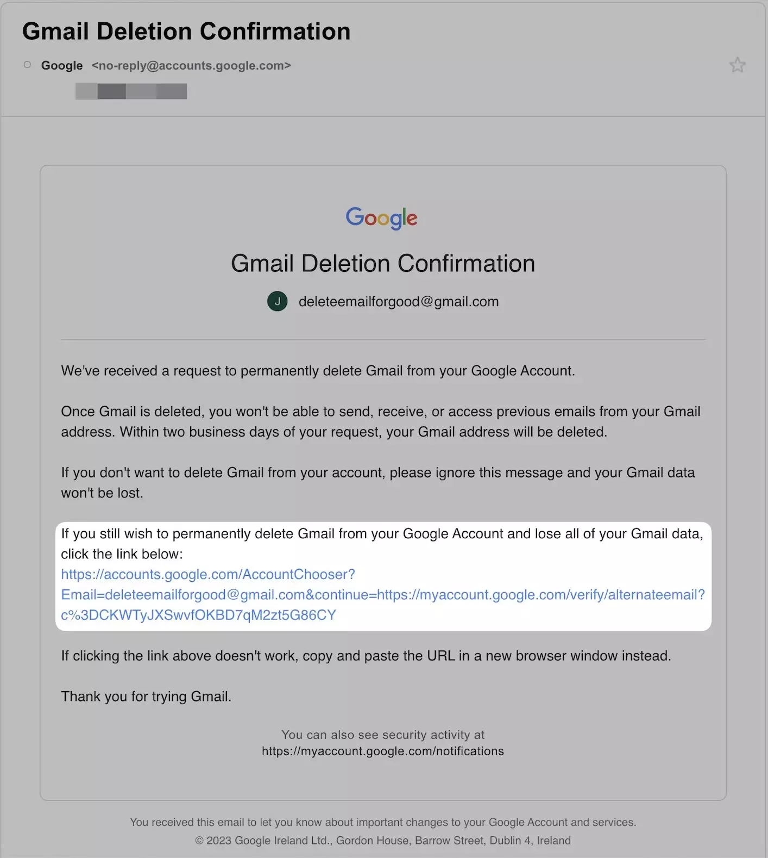Click the Google Ireland Ltd. copyright footer
Screen dimensions: 768x858
(383, 840)
